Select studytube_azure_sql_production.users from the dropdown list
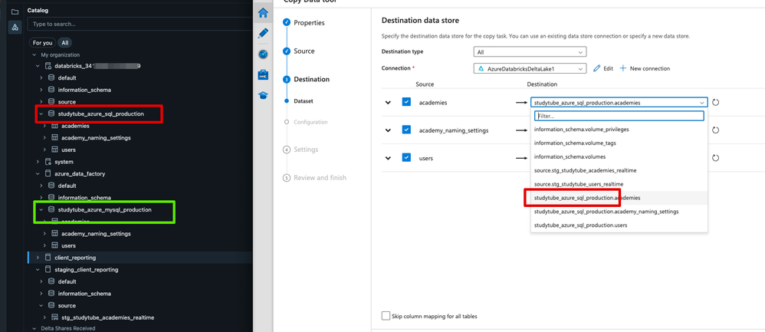 (580, 225)
